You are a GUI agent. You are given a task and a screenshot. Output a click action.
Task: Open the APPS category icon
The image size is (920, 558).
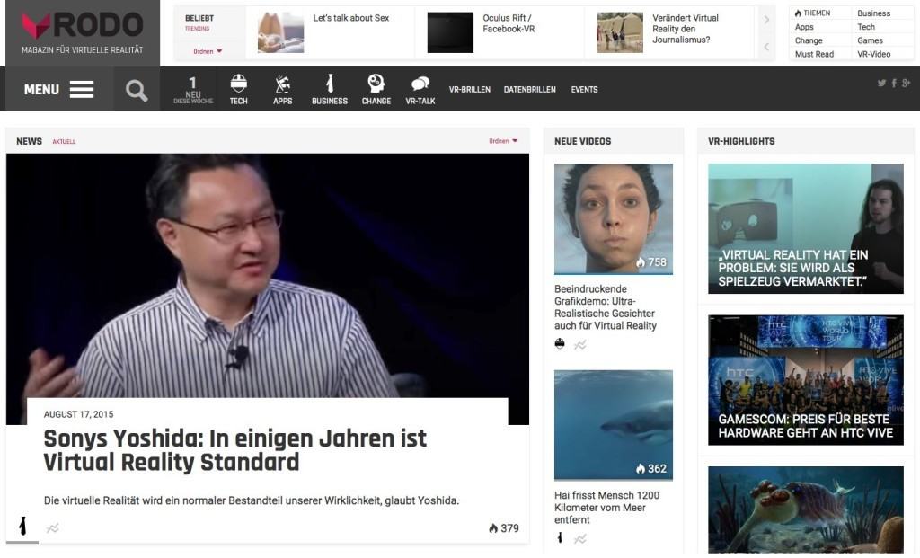click(282, 89)
